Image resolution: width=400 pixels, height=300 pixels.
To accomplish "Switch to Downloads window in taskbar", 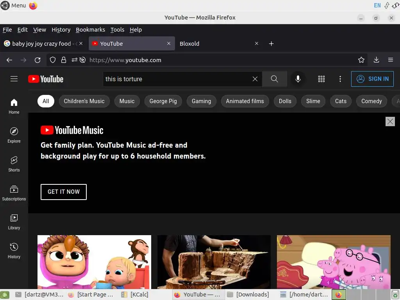I will click(x=248, y=295).
